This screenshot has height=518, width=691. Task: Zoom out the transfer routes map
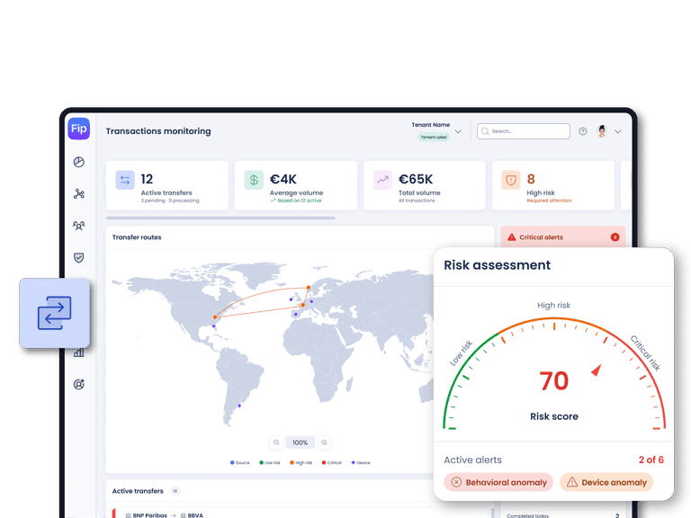click(276, 442)
